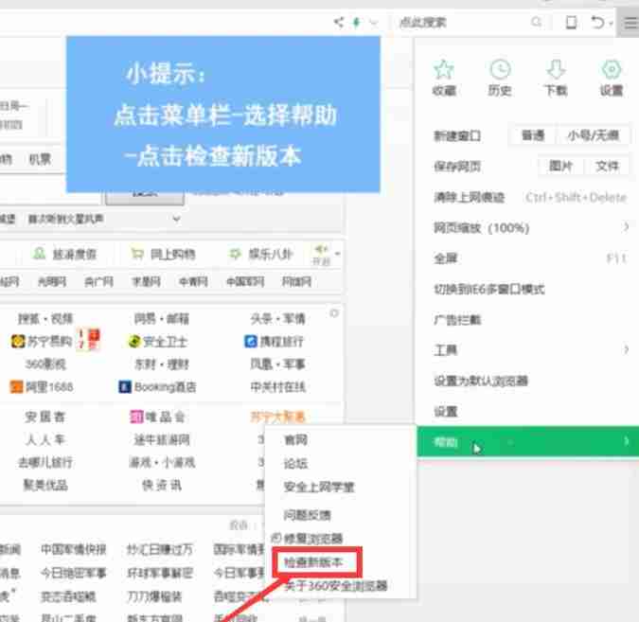Click the small gear icon beside 头条·军情
This screenshot has height=622, width=639.
coord(334,313)
